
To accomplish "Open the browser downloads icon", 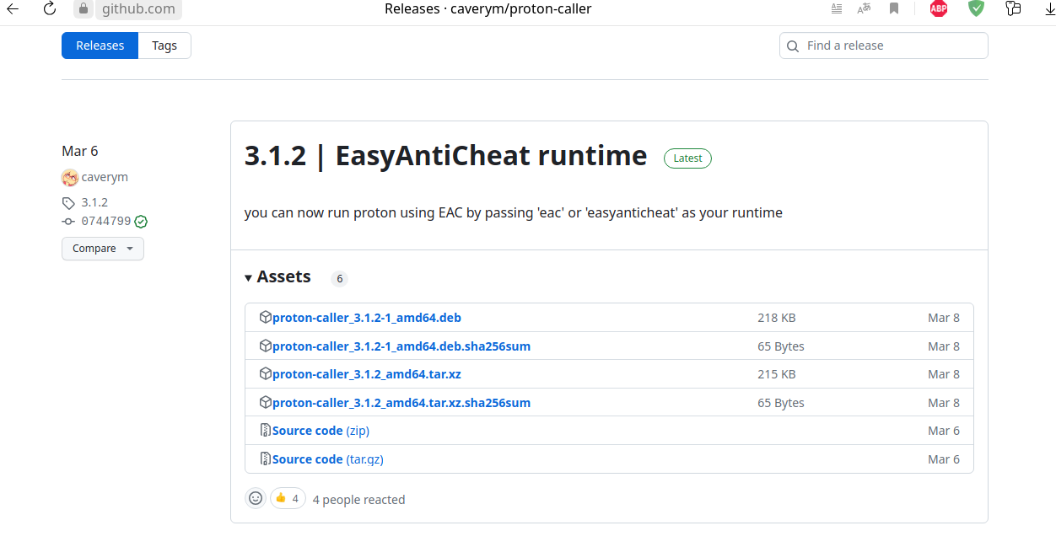I will click(x=1049, y=9).
